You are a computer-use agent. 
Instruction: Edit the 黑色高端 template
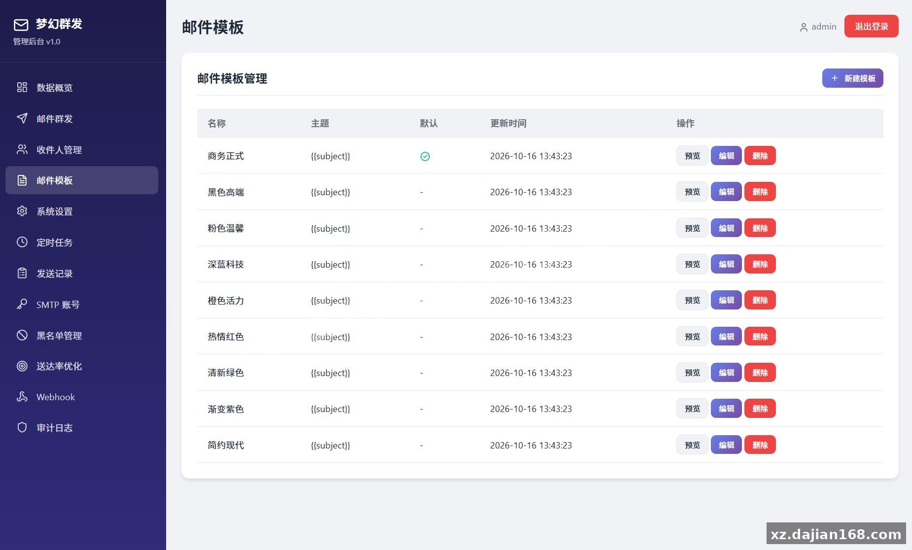pos(726,192)
